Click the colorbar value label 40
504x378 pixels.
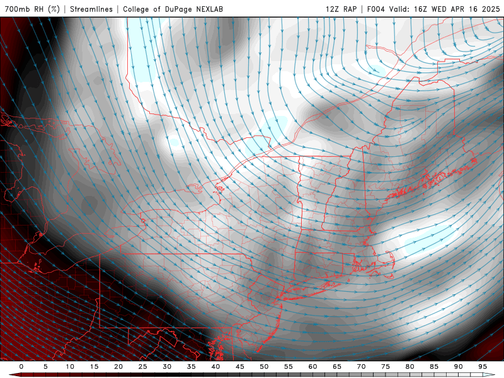[215, 367]
